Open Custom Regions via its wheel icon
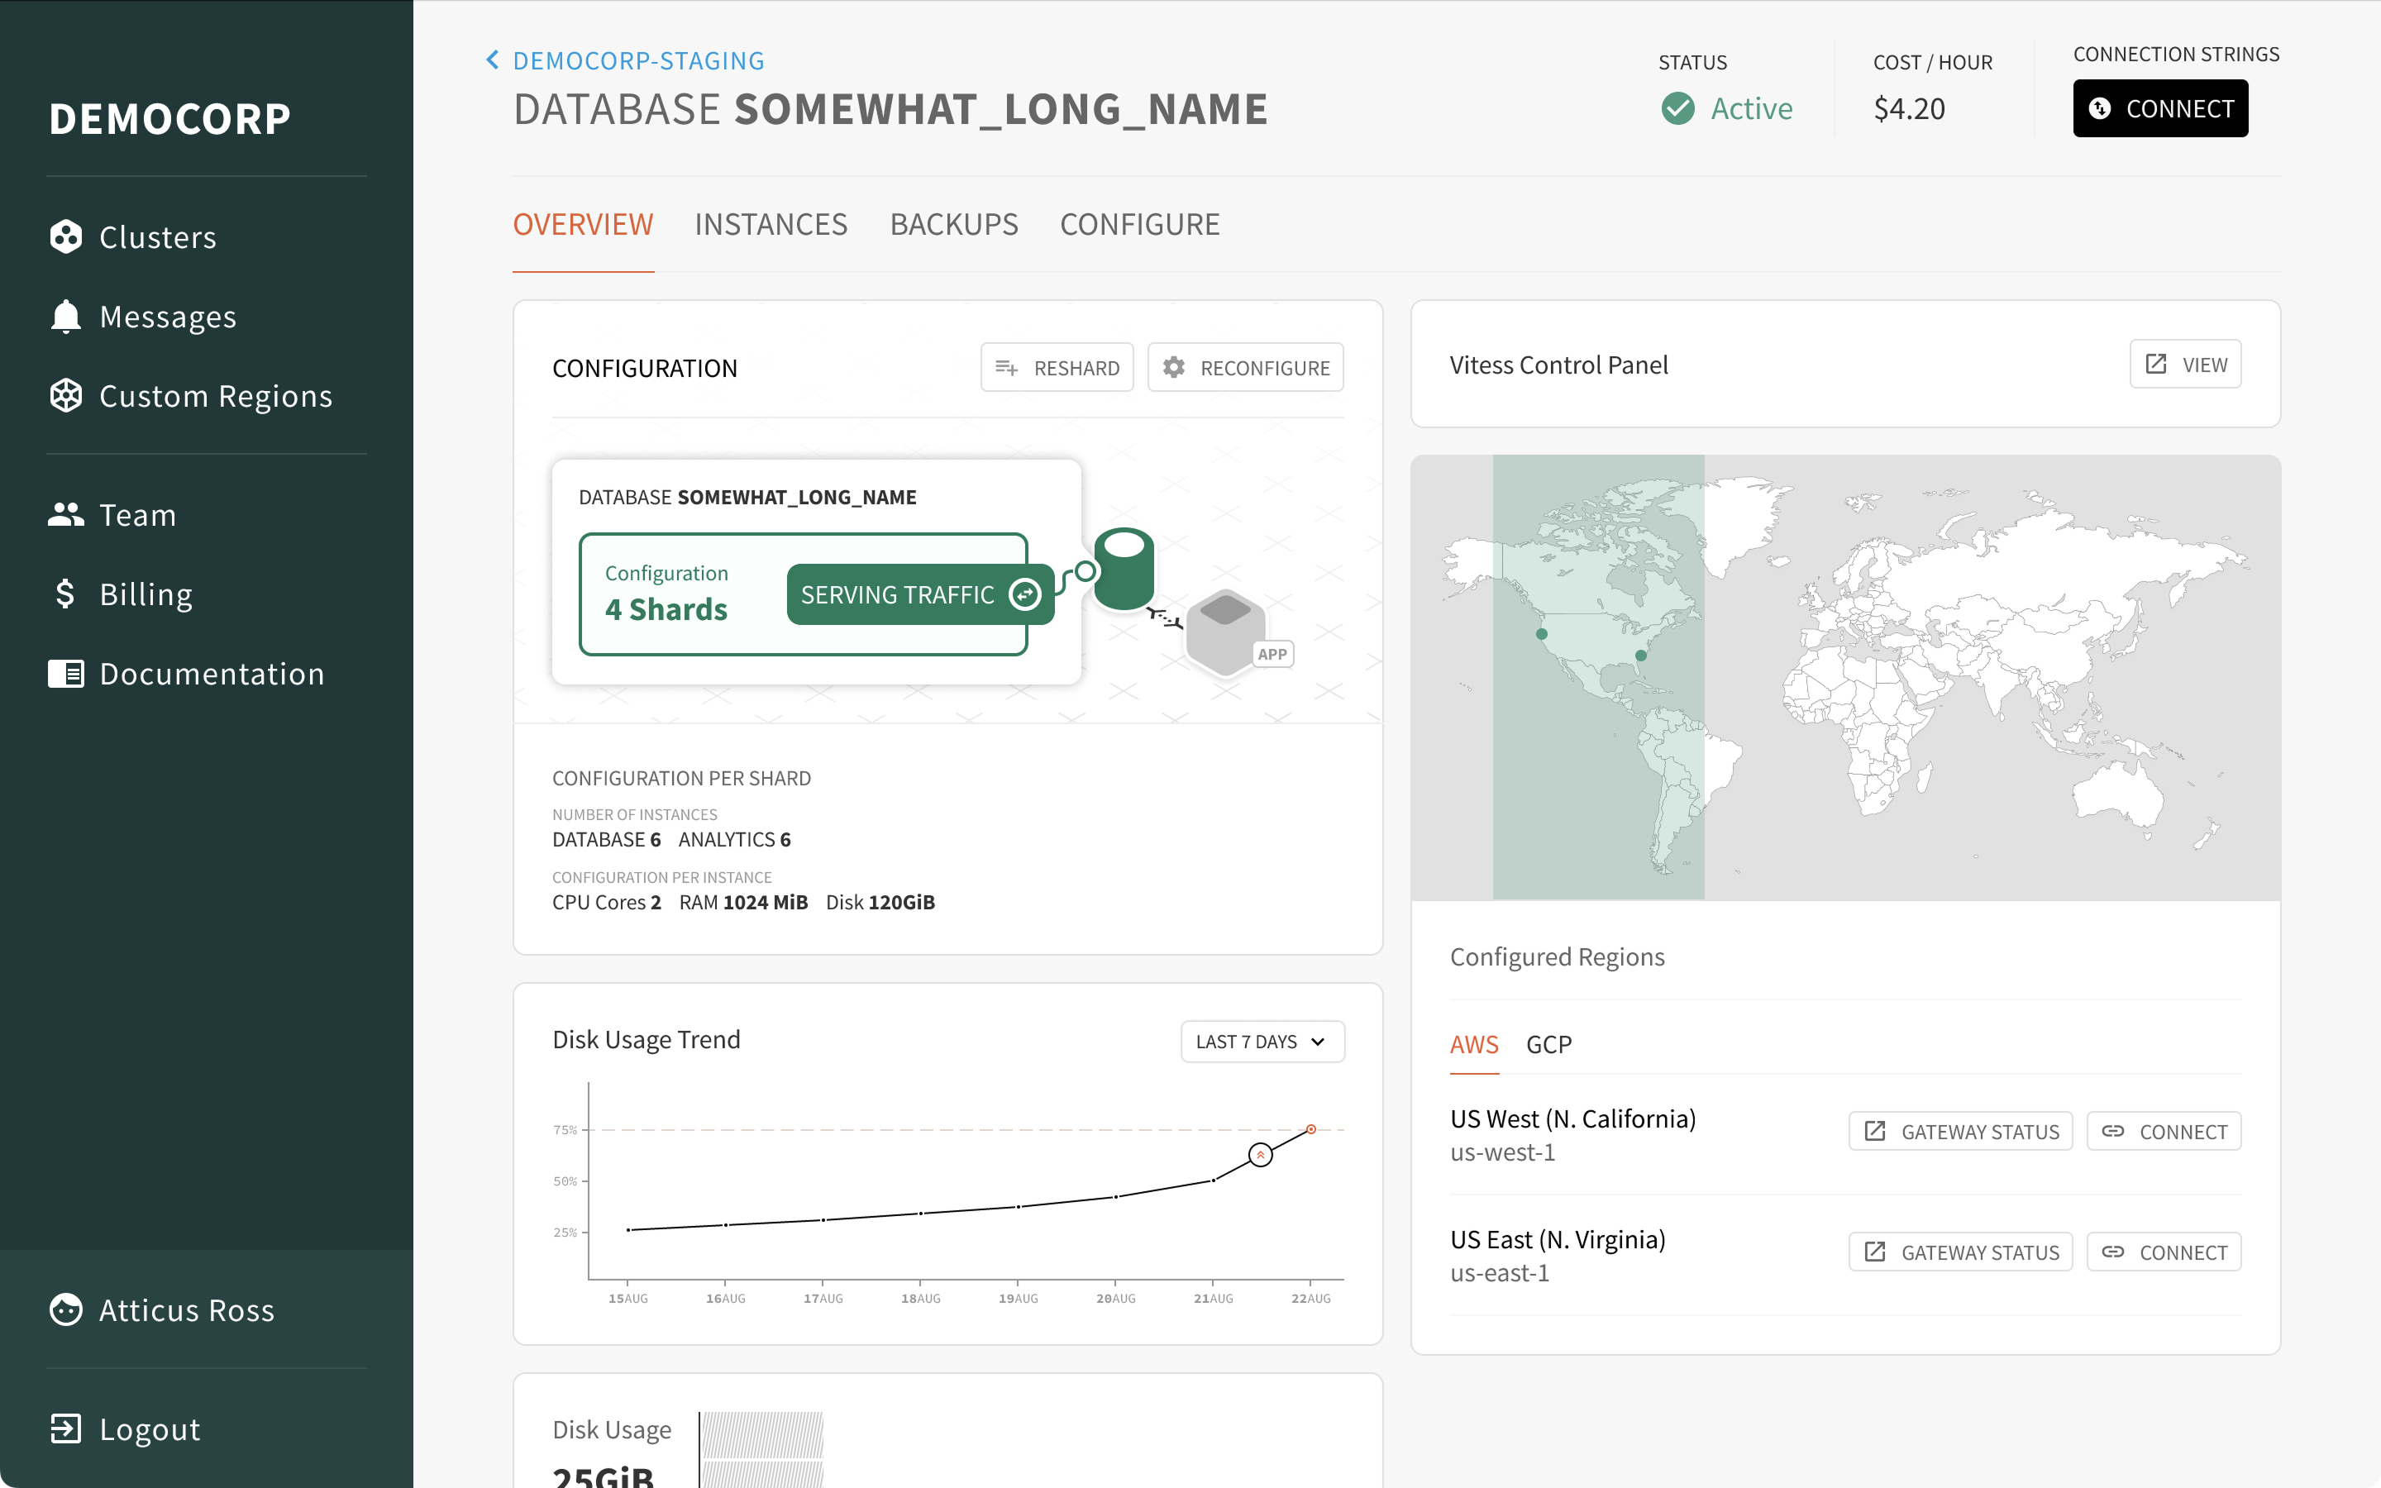2381x1488 pixels. coord(66,396)
